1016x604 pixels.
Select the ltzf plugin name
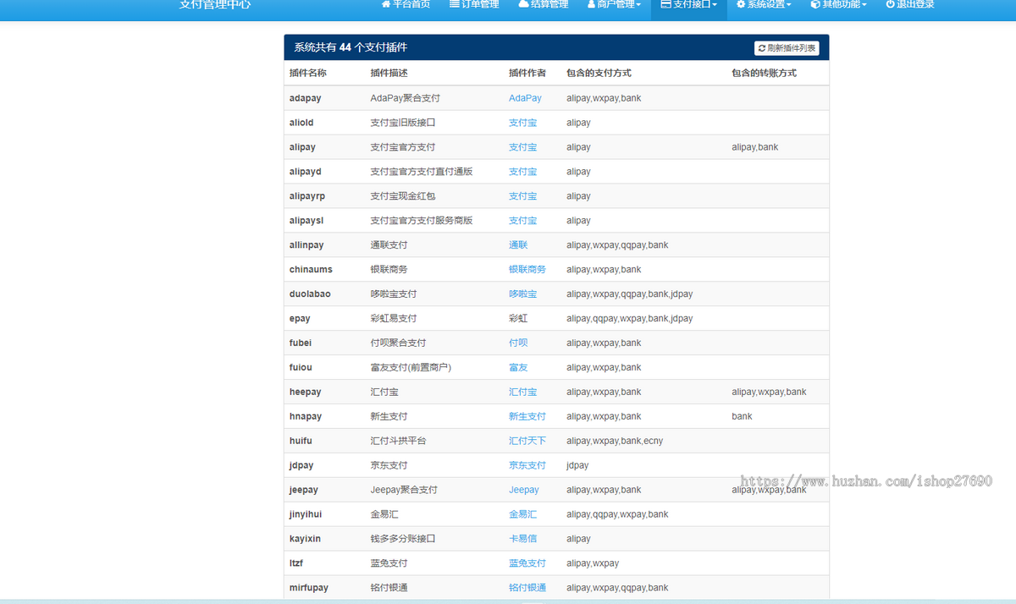(296, 564)
